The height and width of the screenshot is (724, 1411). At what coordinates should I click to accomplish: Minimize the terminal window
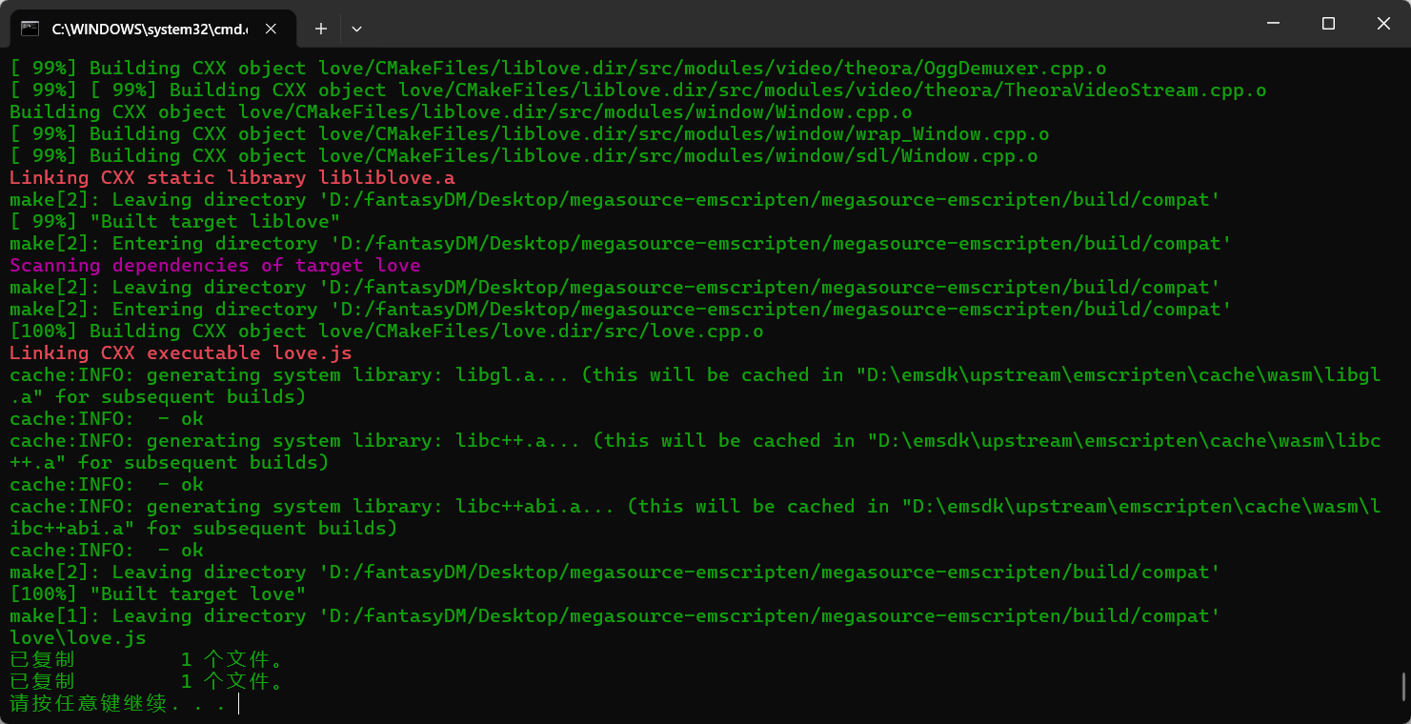(1272, 24)
